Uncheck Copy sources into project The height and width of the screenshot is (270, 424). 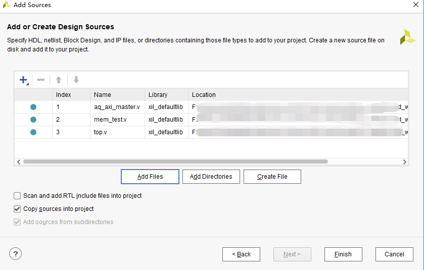pos(18,209)
